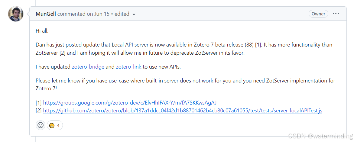
Task: Click the 'Hi all,' greeting text
Action: [42, 31]
